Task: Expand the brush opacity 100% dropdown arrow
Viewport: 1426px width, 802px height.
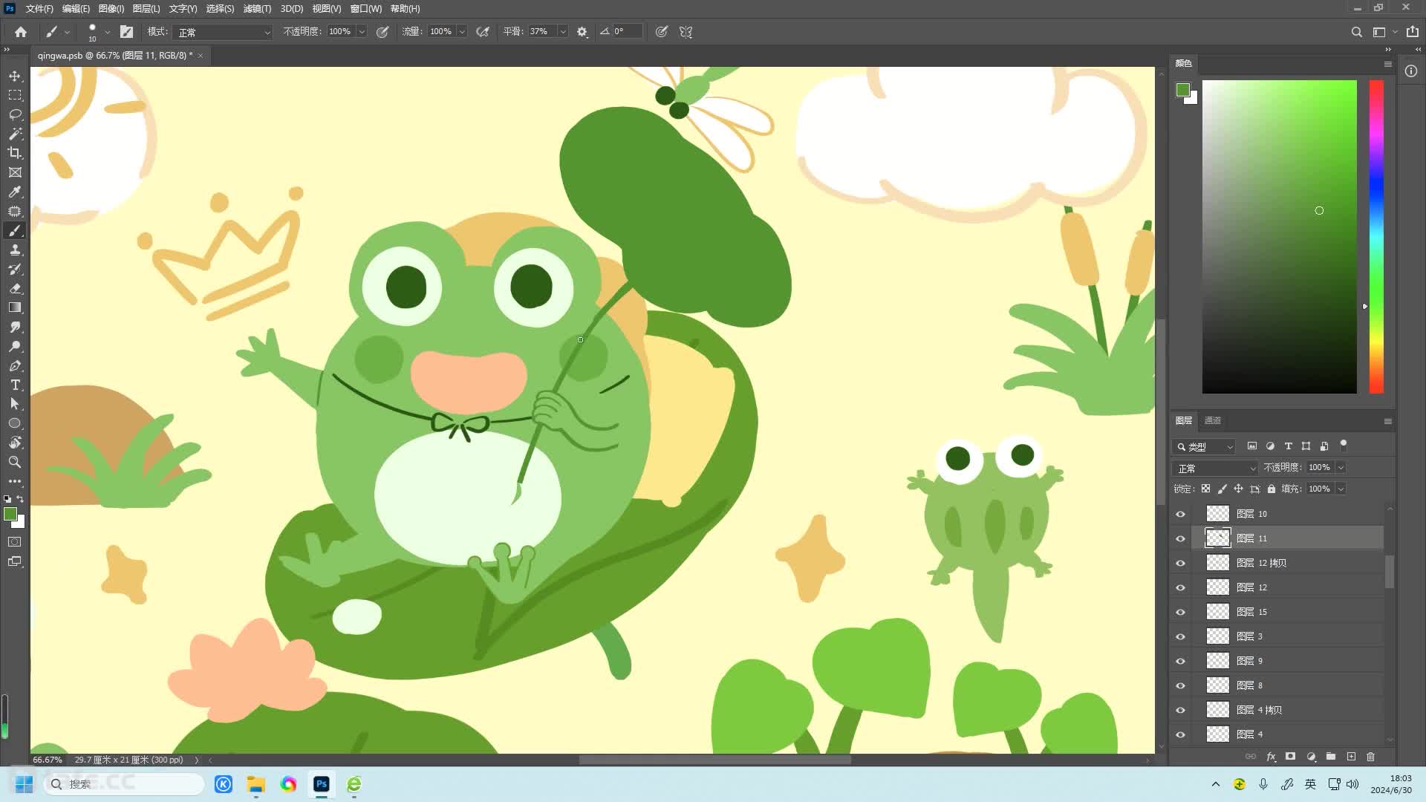Action: (x=362, y=32)
